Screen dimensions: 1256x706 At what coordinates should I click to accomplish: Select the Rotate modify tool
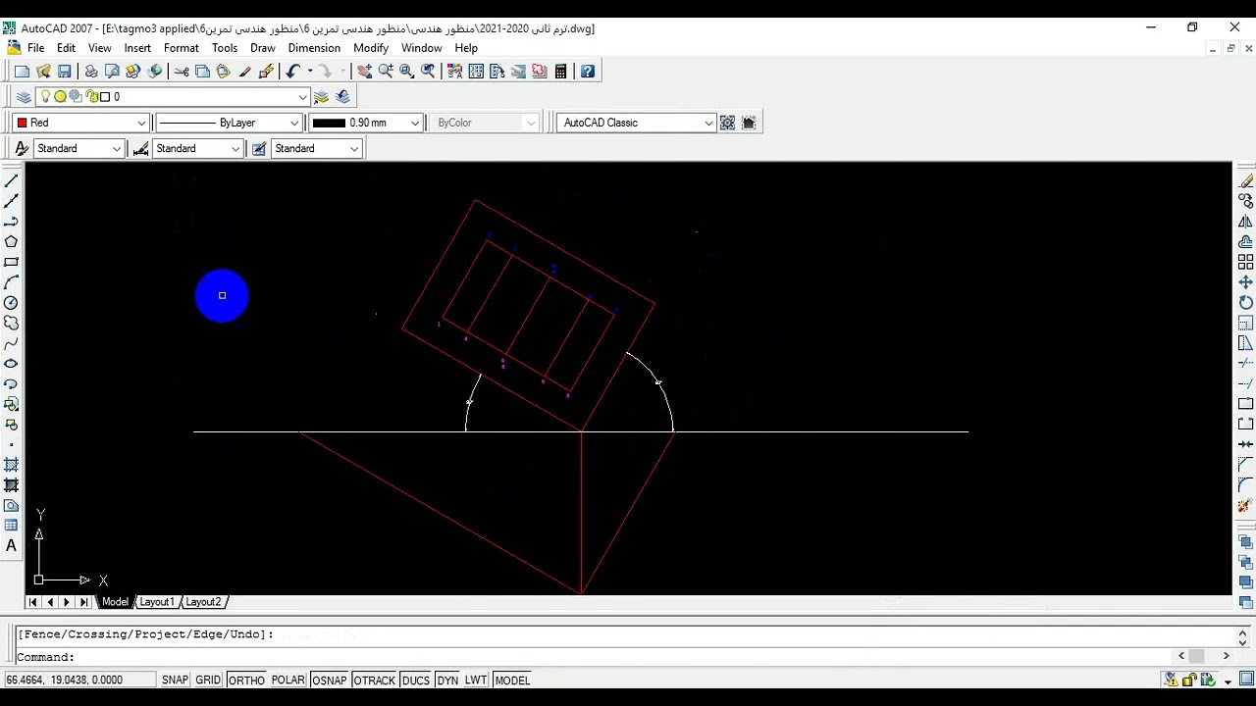(x=1245, y=303)
